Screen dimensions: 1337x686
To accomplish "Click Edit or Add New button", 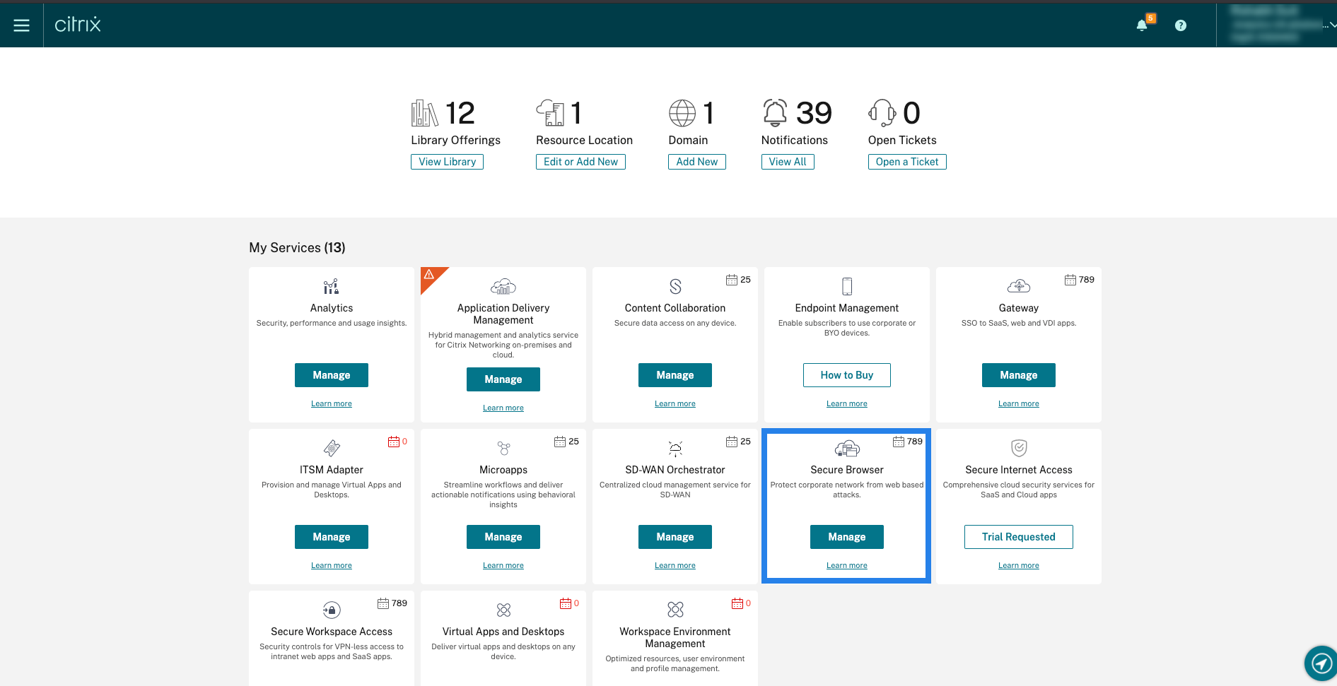I will tap(580, 162).
